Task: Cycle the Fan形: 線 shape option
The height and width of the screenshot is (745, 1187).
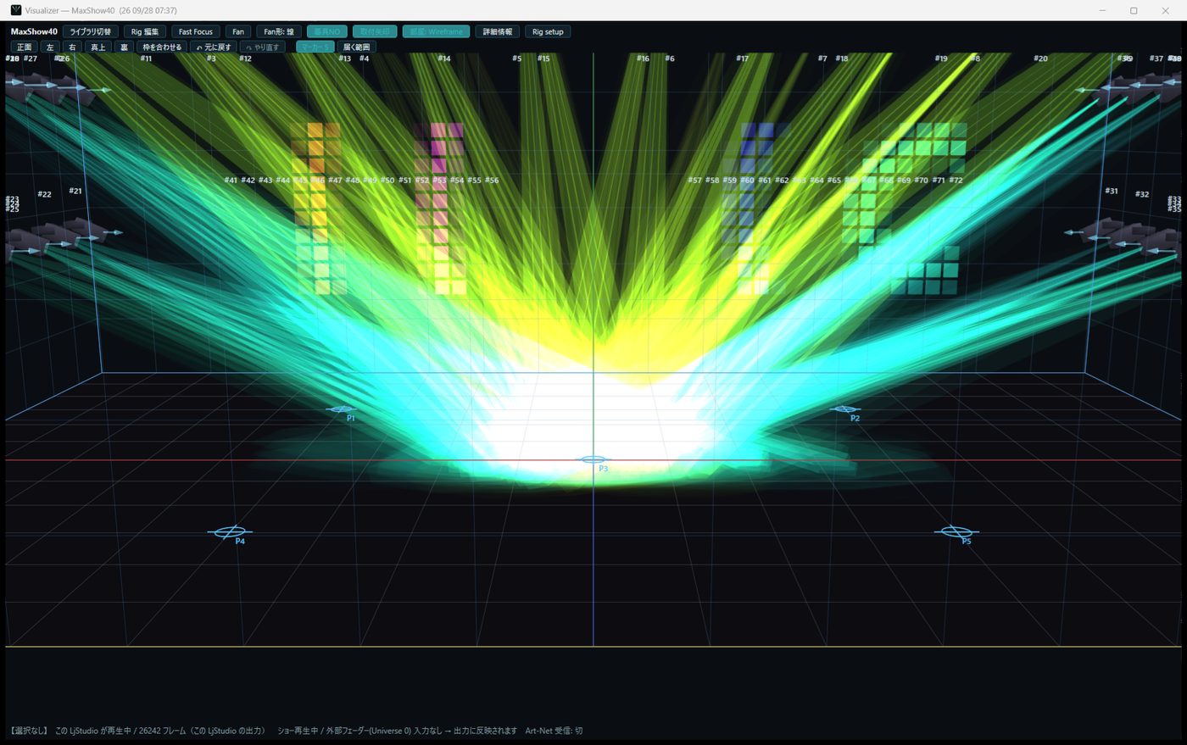Action: click(279, 31)
